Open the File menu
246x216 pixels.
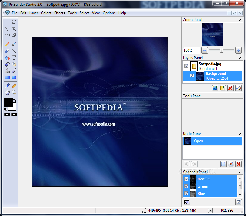(15, 13)
